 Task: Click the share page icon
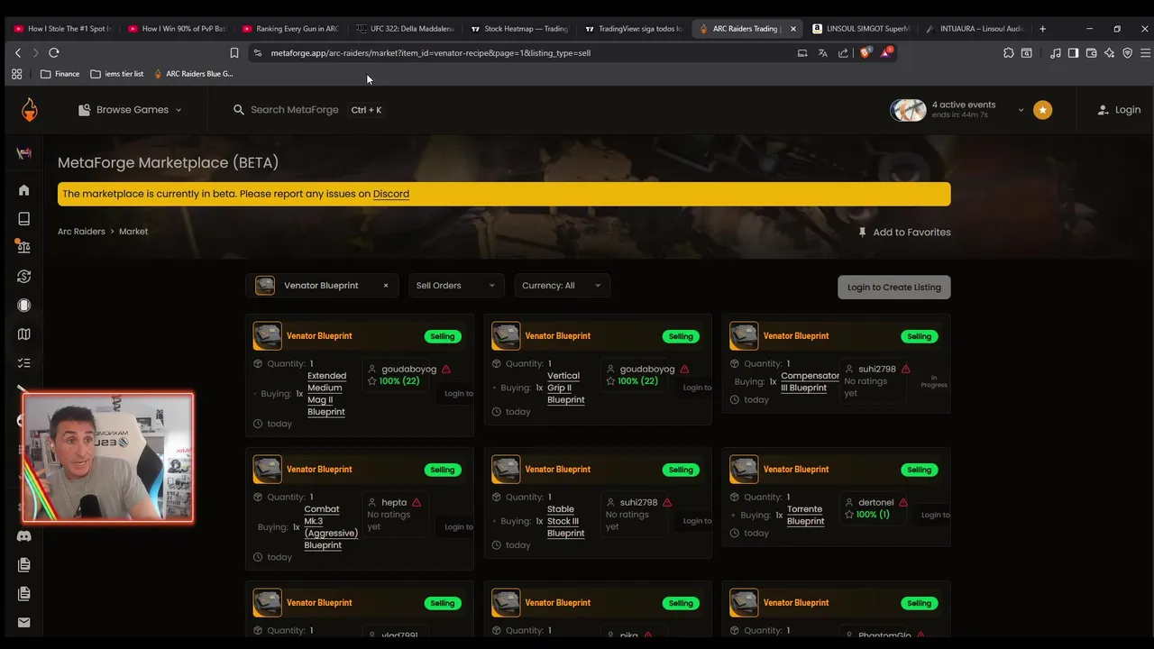[x=843, y=53]
